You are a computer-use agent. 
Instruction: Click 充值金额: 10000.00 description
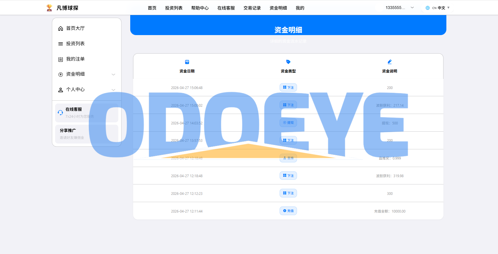[390, 211]
